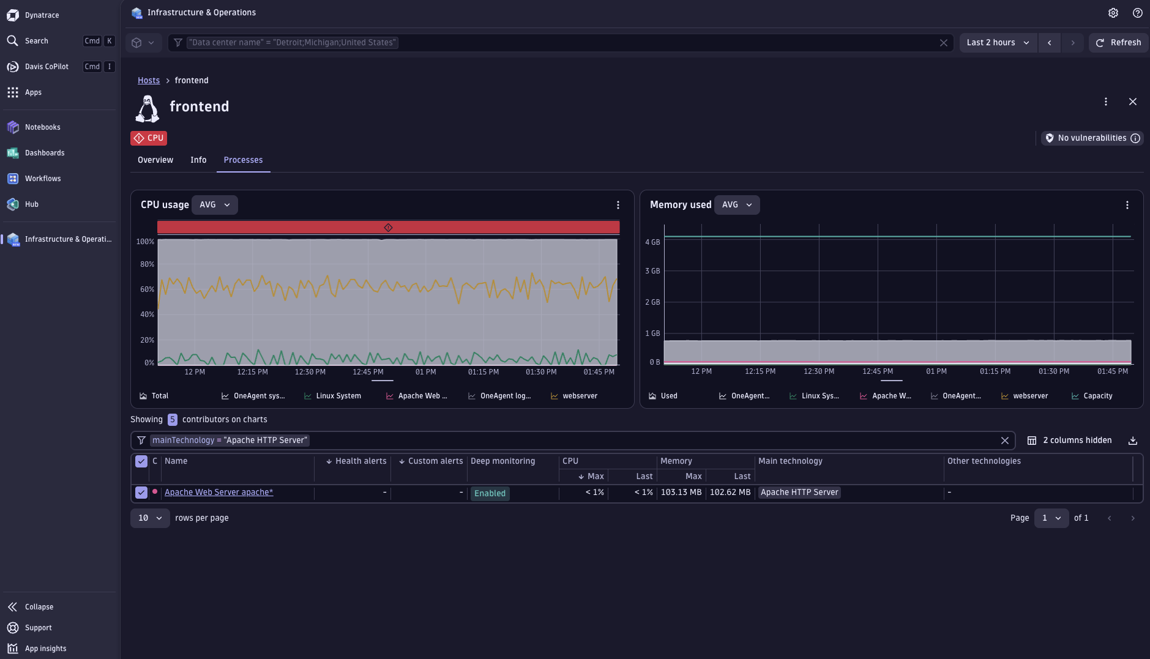The image size is (1150, 659).
Task: Click the Refresh button
Action: coord(1119,43)
